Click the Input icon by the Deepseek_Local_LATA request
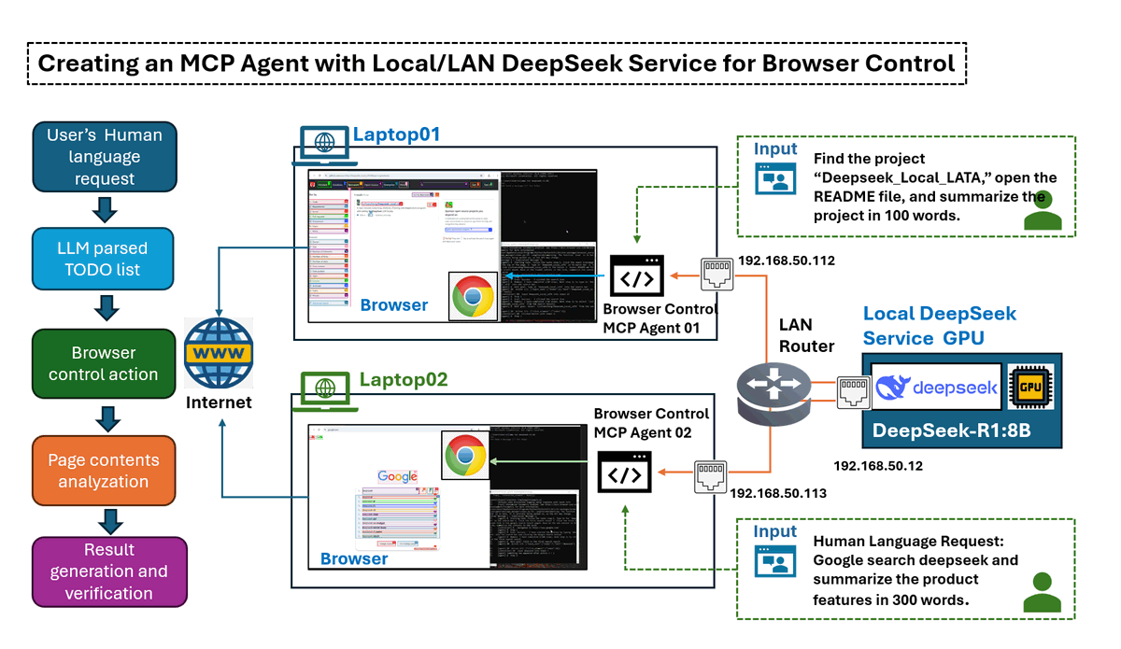 (x=774, y=179)
